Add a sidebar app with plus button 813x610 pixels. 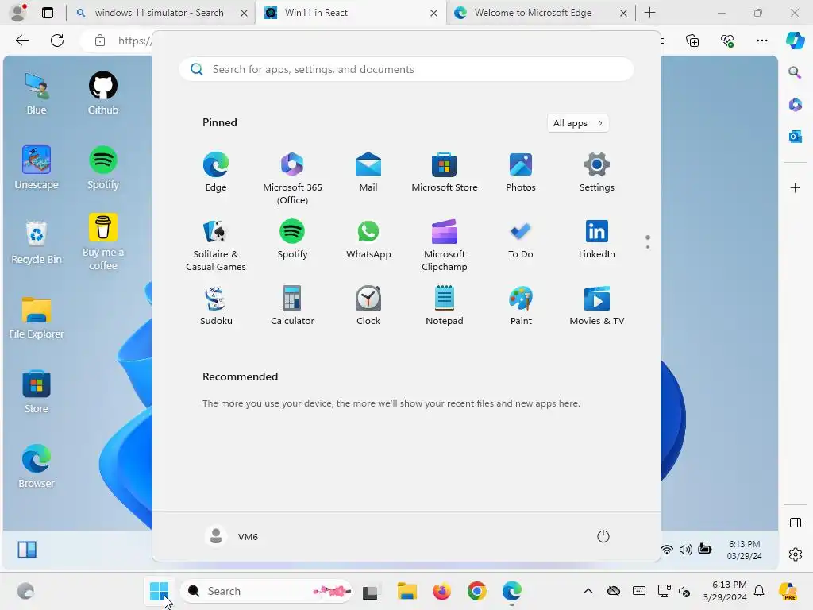coord(795,187)
